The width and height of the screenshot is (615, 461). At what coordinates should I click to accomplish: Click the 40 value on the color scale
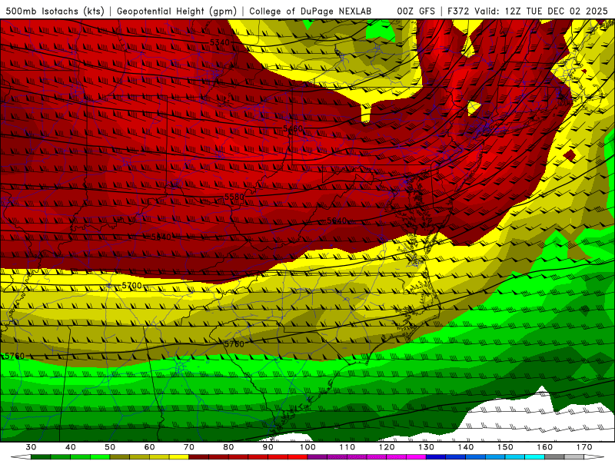(x=71, y=447)
